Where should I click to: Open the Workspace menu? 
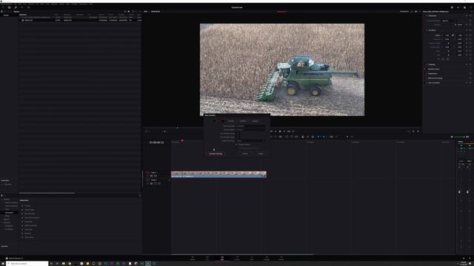[x=83, y=4]
